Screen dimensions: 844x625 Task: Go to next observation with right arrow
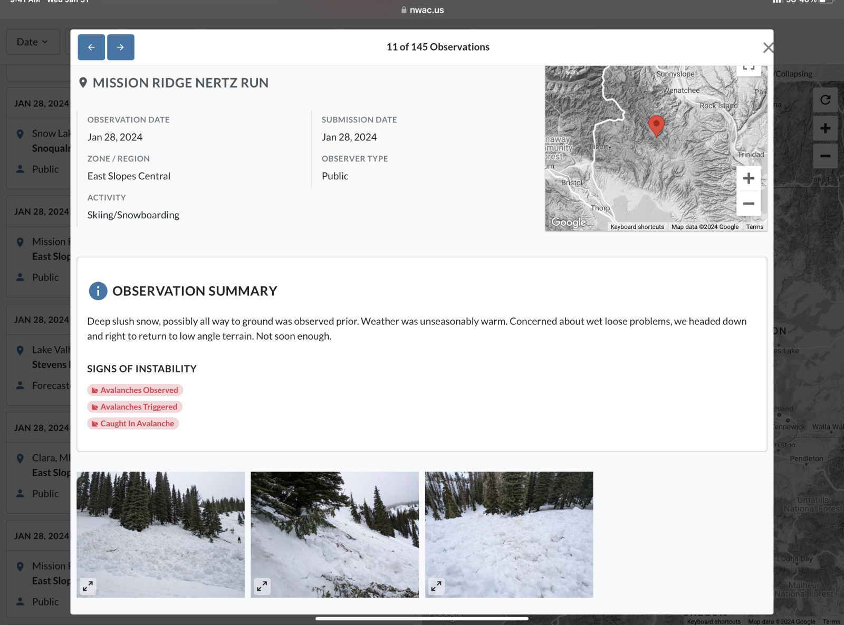coord(120,47)
